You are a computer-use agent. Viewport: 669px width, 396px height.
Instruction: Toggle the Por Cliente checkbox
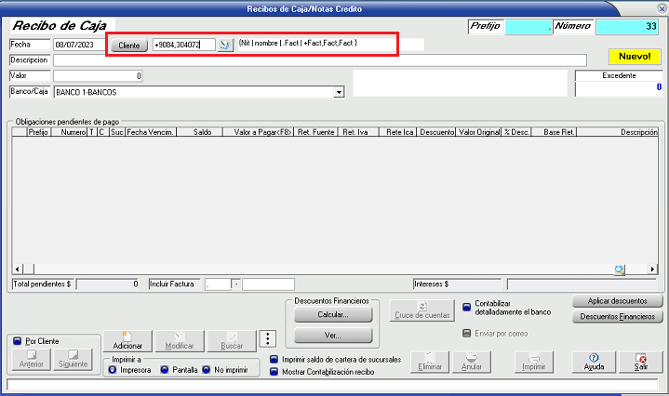[x=18, y=341]
